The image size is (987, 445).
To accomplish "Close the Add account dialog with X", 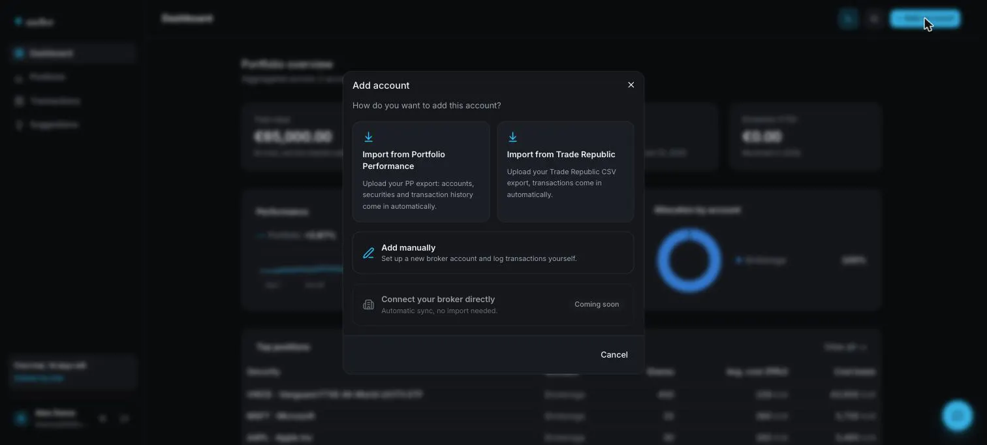I will click(631, 85).
